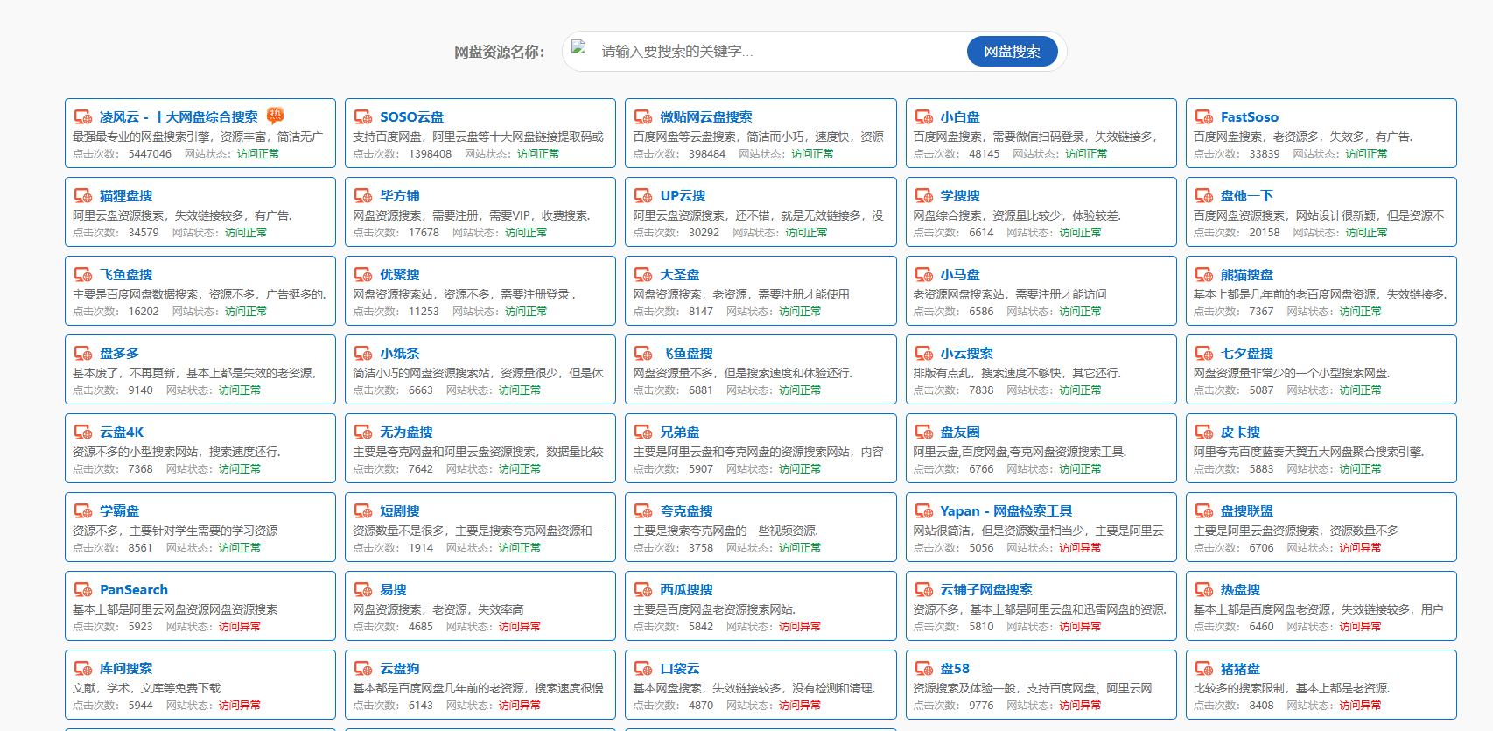Screen dimensions: 1493x731
Task: Click click count 398484
Action: tap(707, 154)
